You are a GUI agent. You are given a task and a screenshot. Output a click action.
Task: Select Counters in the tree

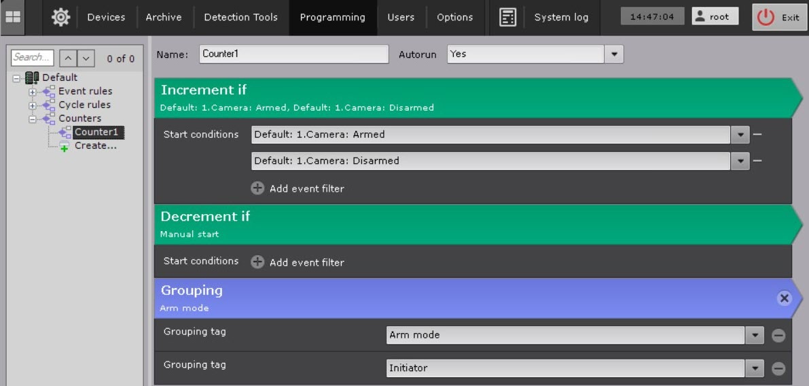79,118
